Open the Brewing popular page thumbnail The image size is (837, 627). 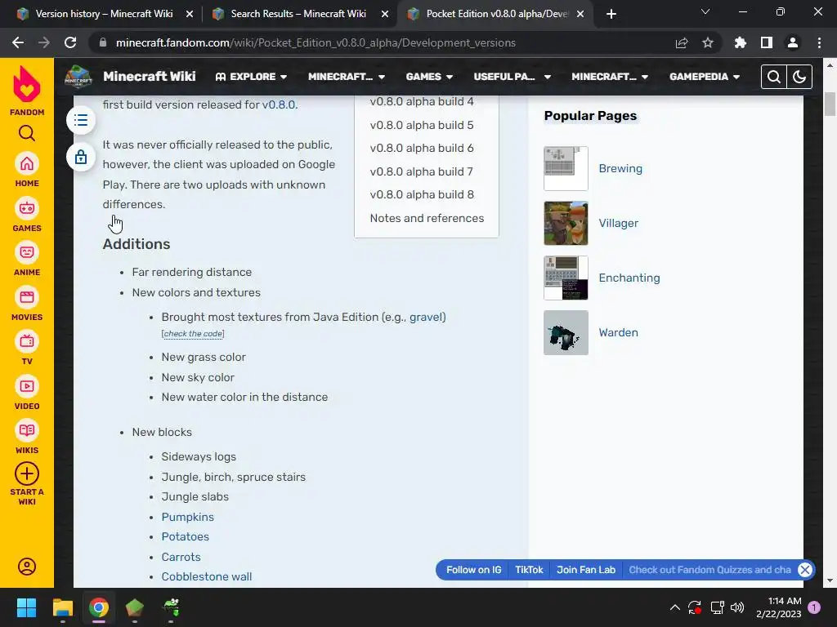pyautogui.click(x=566, y=168)
